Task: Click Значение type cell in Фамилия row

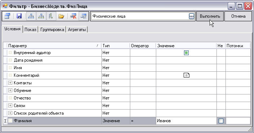Action: pos(116,121)
